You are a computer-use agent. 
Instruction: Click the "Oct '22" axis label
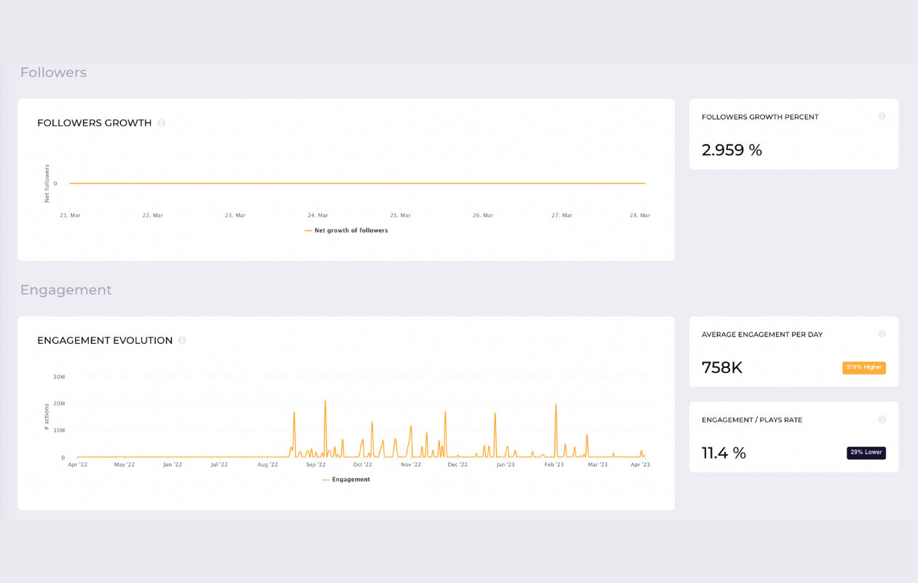click(x=363, y=464)
